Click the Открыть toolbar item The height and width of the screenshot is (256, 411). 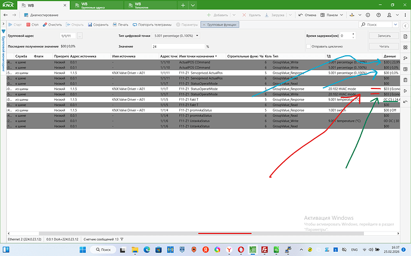[x=74, y=24]
